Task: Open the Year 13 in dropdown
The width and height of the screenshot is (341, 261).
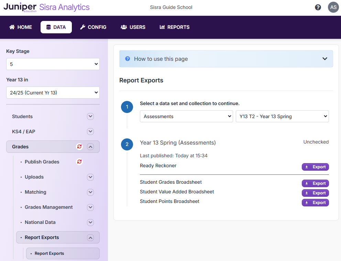Action: (x=53, y=93)
